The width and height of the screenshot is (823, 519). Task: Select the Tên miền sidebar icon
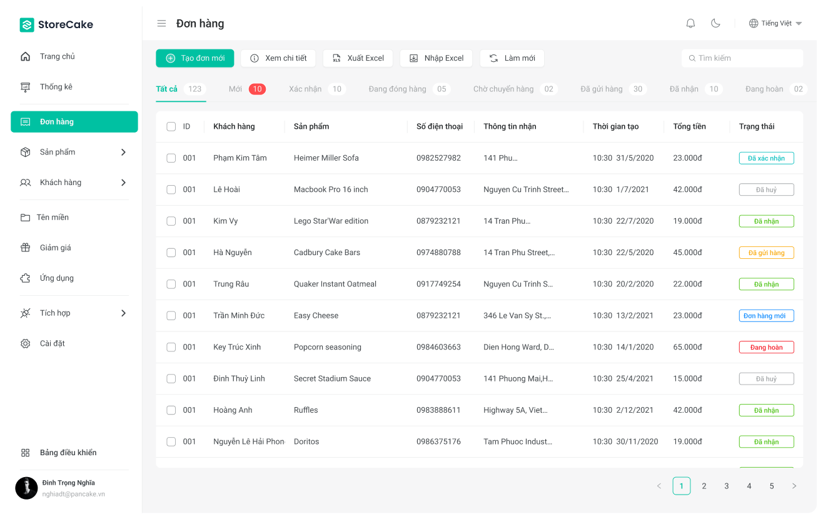point(25,217)
